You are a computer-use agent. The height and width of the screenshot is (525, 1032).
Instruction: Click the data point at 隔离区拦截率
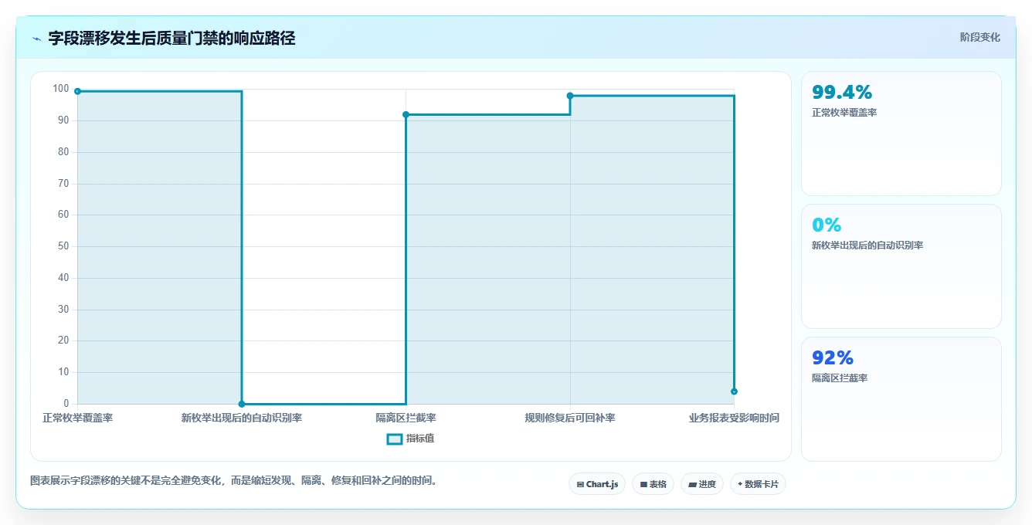tap(406, 114)
